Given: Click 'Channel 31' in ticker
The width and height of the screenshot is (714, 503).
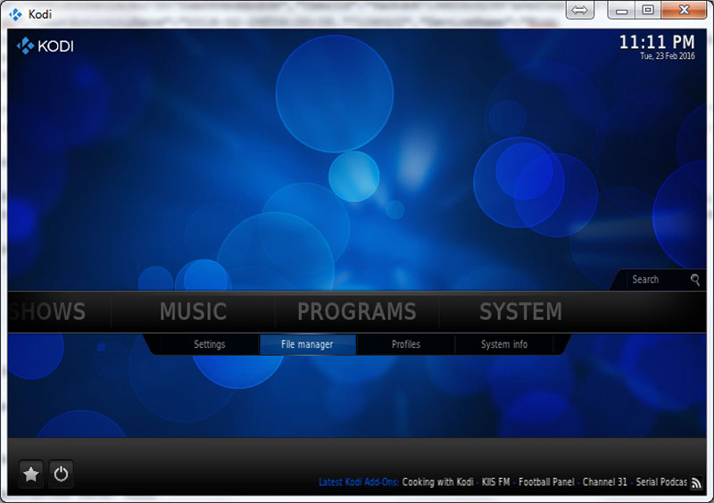Looking at the screenshot, I should (605, 482).
